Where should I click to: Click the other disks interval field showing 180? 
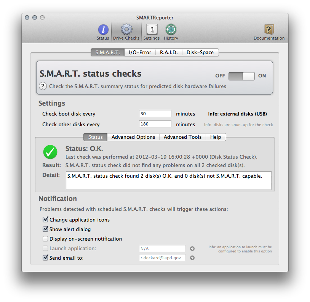coord(155,124)
